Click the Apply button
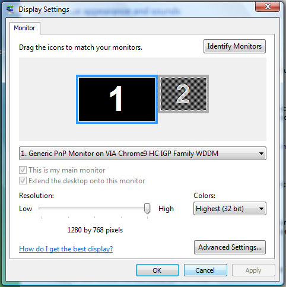 253,270
